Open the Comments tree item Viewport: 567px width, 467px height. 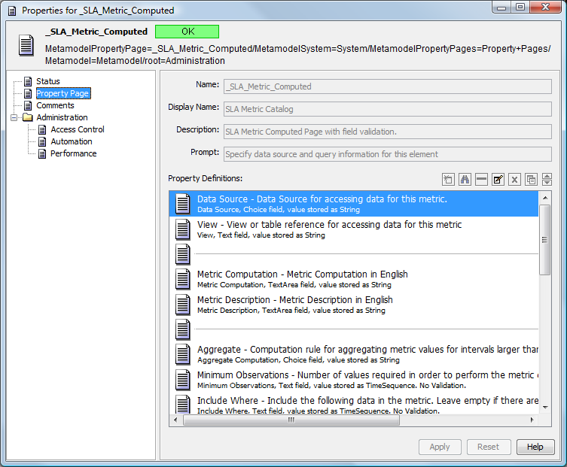(x=55, y=105)
